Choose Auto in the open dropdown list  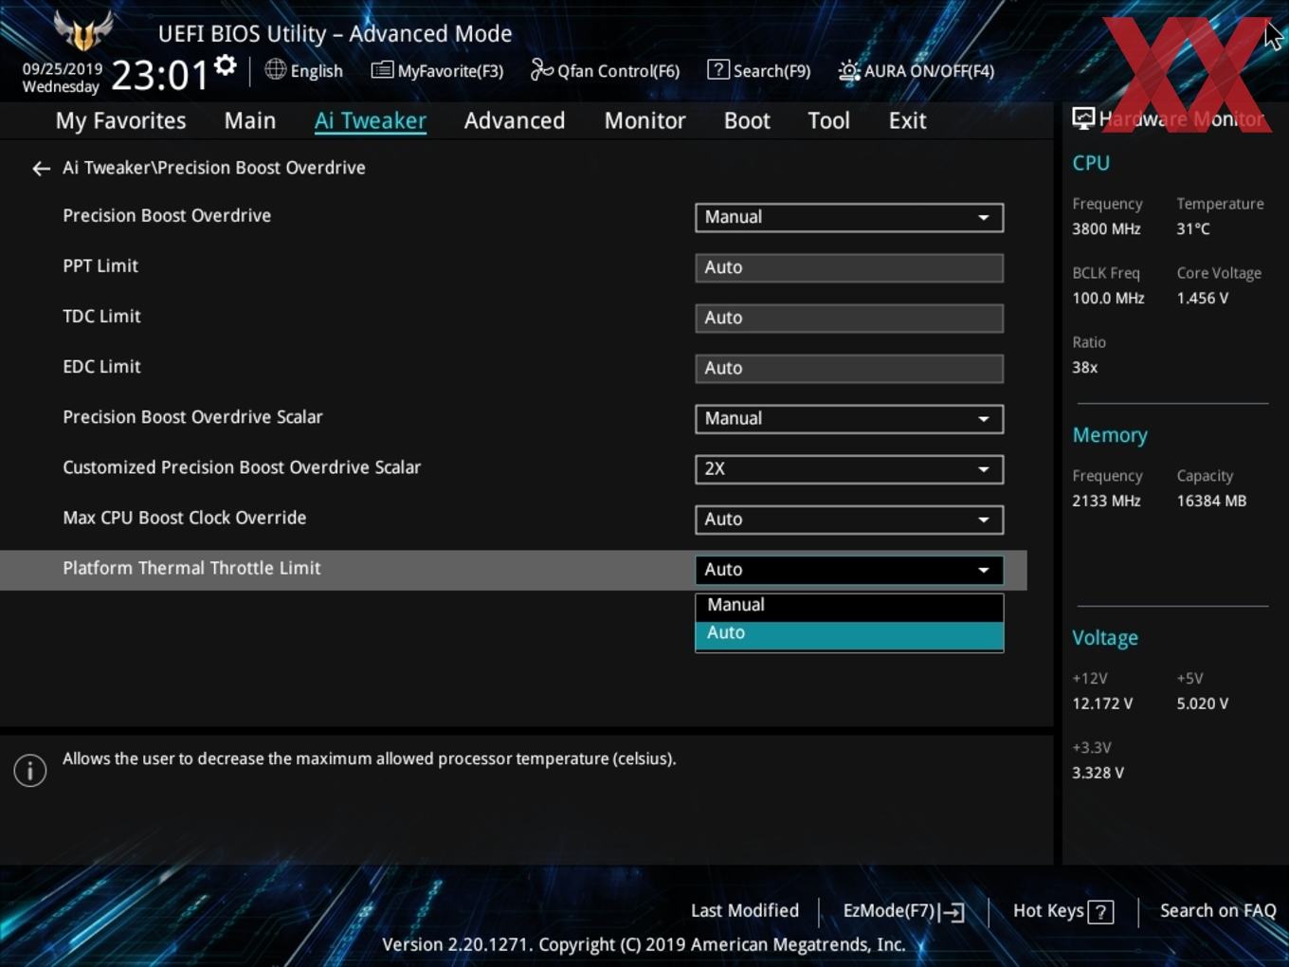[849, 634]
